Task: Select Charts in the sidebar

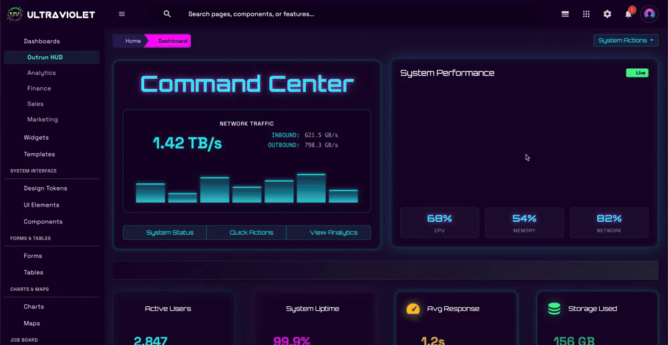Action: [x=34, y=307]
